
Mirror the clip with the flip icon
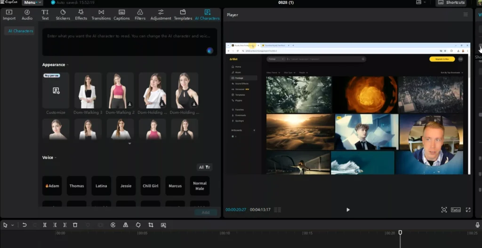(125, 225)
